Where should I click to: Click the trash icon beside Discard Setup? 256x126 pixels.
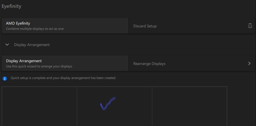(250, 26)
